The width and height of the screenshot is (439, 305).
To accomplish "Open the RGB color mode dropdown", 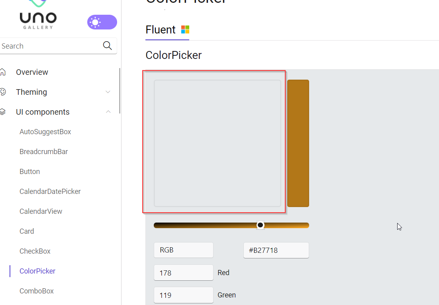I will 183,250.
